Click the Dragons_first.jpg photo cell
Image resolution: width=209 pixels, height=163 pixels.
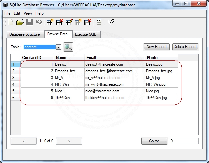coord(161,71)
